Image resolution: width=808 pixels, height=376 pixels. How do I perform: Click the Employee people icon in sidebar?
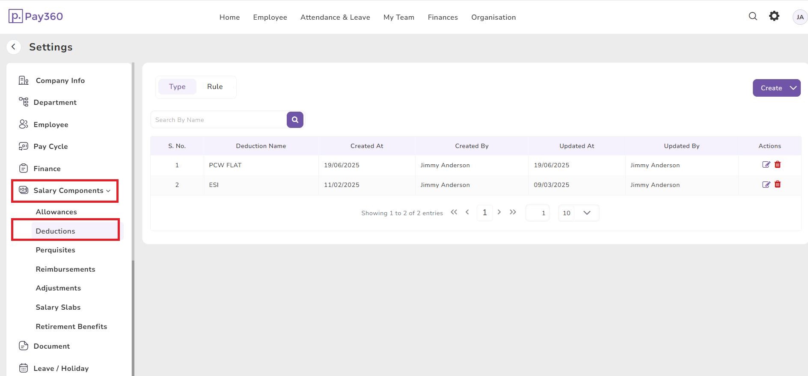tap(23, 124)
